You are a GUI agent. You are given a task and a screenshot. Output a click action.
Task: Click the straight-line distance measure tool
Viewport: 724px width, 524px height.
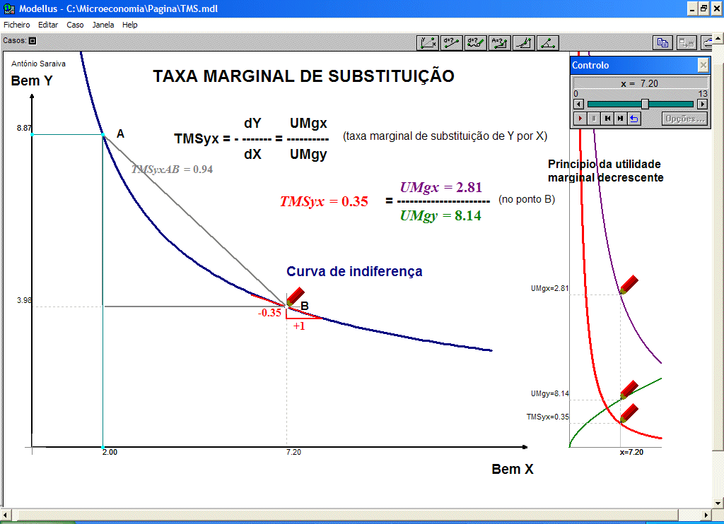[x=452, y=42]
